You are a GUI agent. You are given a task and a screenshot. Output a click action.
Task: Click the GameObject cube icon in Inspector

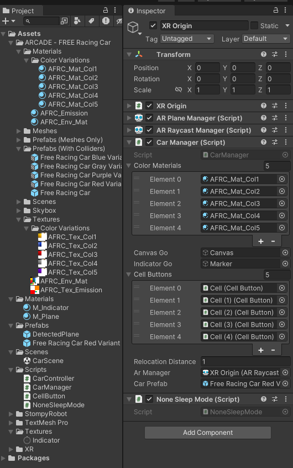tap(133, 27)
